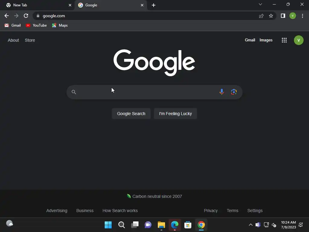Open the Gmail link at top right
This screenshot has height=232, width=309.
[250, 40]
